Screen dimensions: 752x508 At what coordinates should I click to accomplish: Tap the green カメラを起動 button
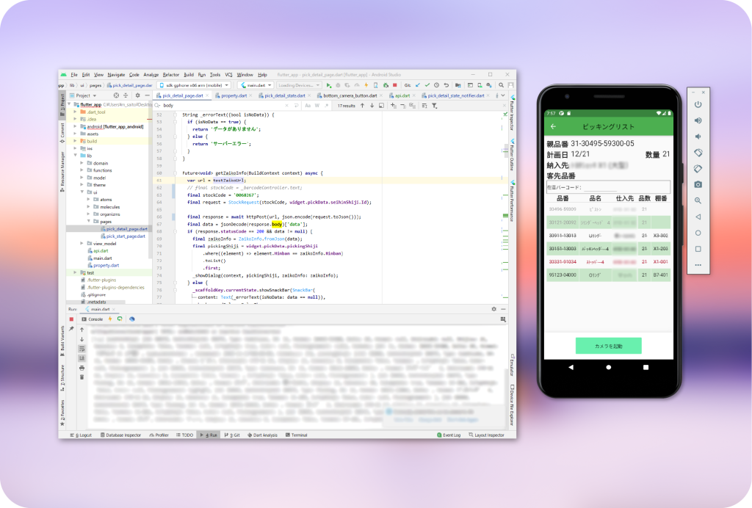coord(608,346)
